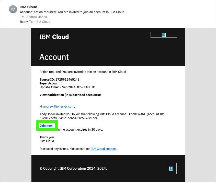The height and width of the screenshot is (183, 216).
Task: Click the account expires in 30 days text
Action: [80, 130]
